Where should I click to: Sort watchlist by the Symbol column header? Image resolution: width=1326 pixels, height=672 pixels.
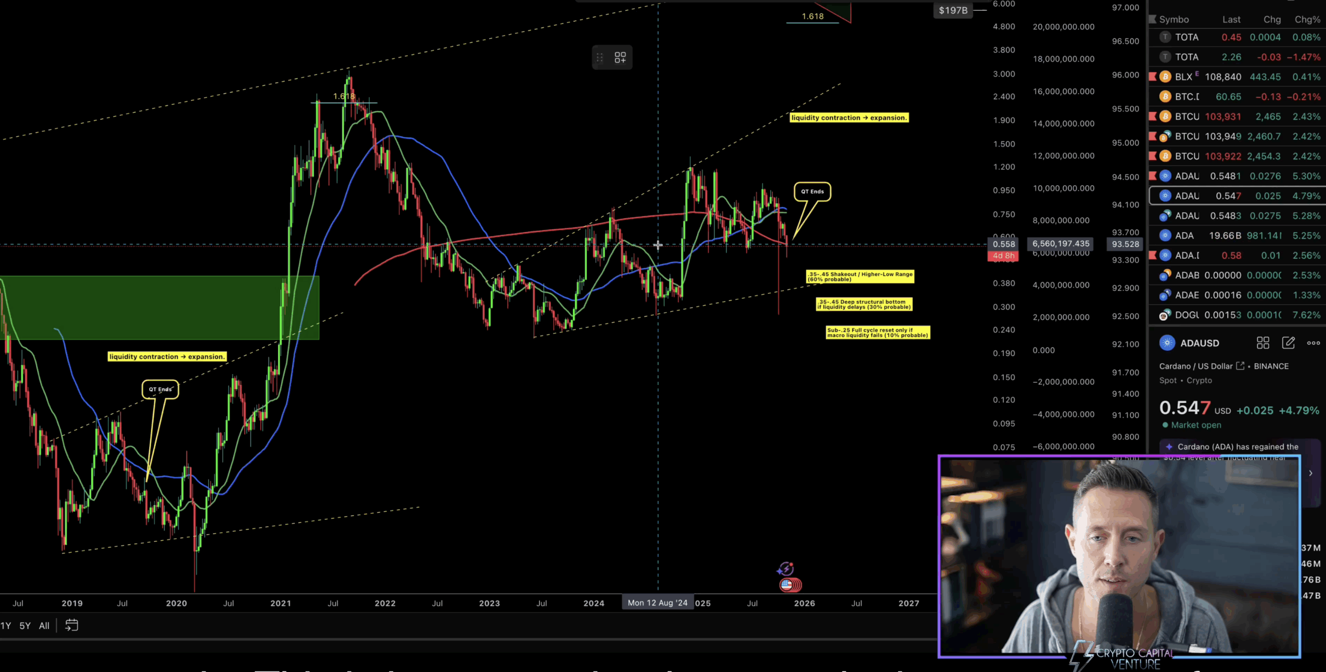click(1174, 20)
